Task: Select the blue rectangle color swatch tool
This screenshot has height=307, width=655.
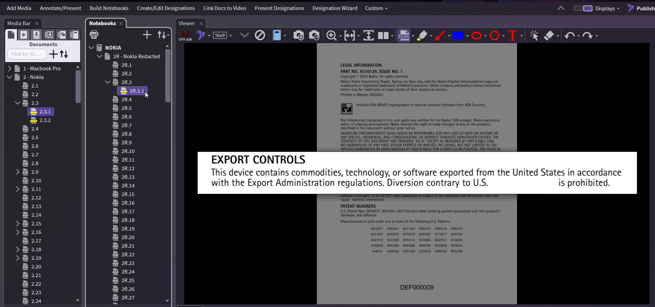Action: (x=458, y=35)
